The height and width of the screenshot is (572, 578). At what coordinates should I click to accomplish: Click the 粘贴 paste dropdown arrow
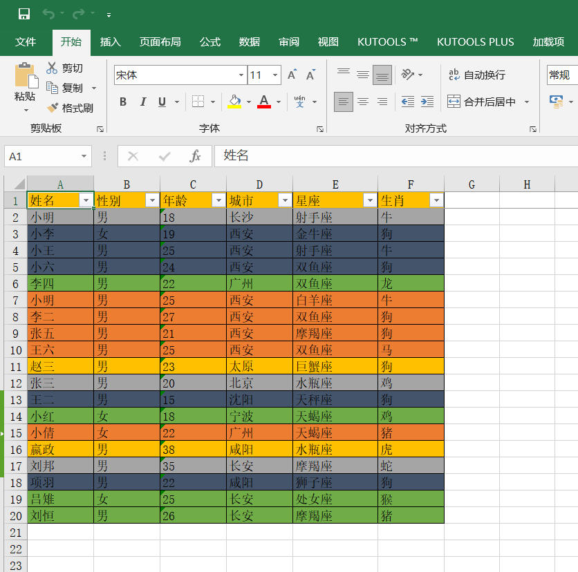pos(26,110)
